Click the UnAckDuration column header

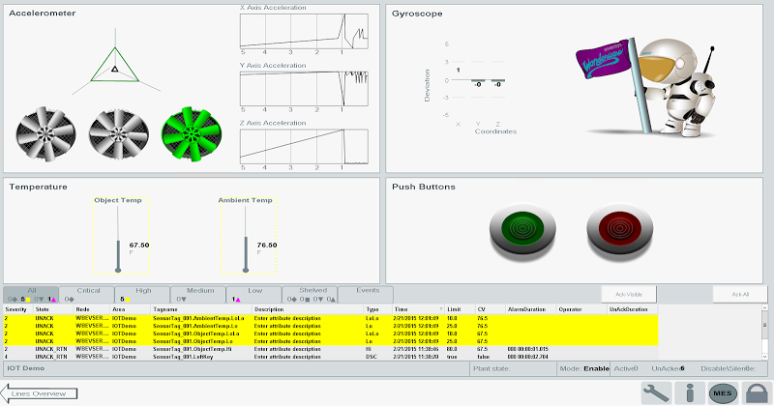(x=633, y=309)
